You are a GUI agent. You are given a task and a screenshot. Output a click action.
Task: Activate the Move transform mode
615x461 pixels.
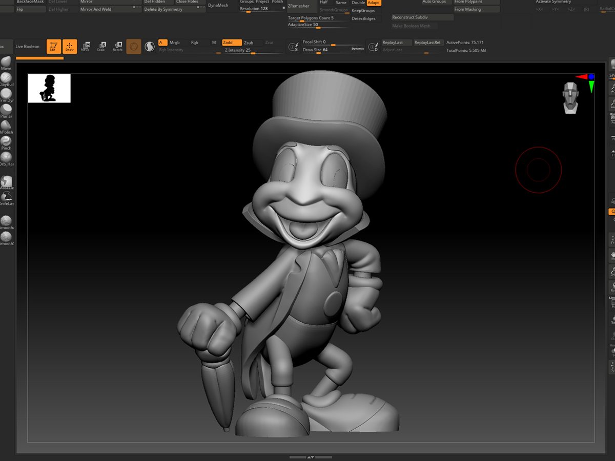coord(85,47)
